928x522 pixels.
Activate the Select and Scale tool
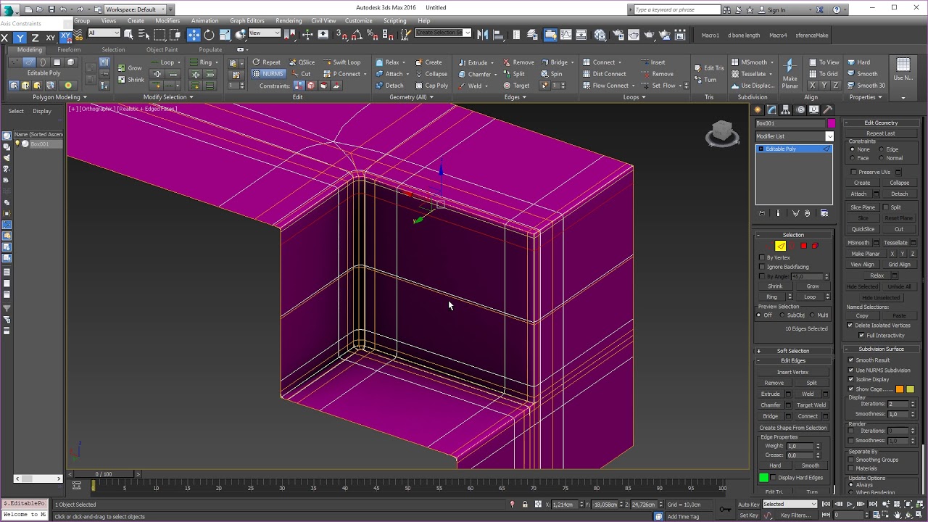click(x=225, y=35)
